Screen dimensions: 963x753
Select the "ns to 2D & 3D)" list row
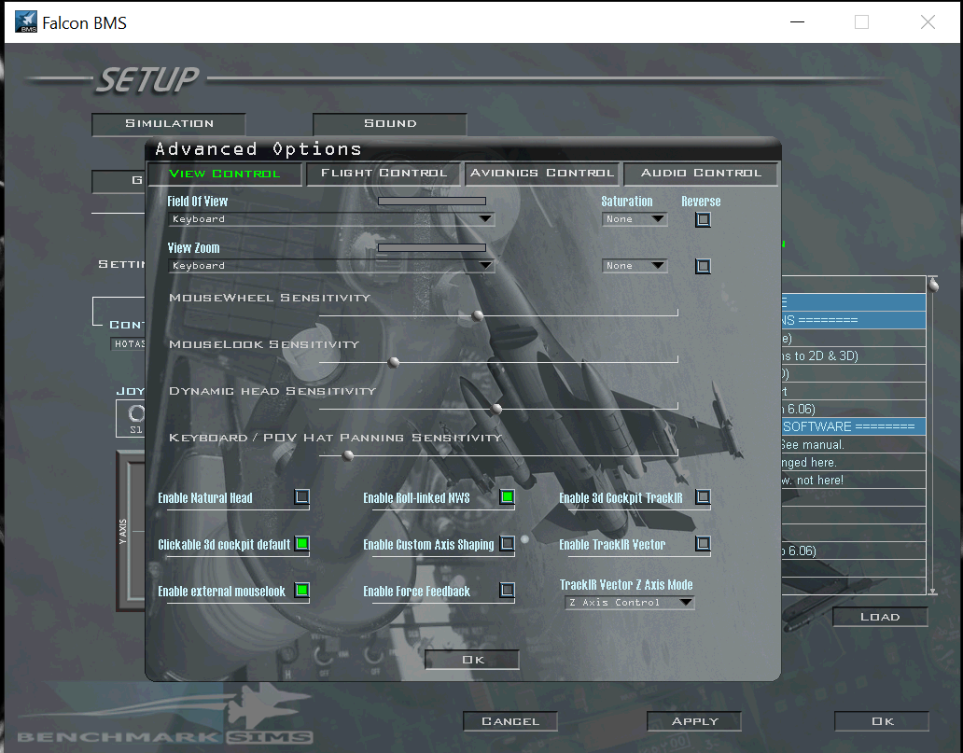(854, 356)
